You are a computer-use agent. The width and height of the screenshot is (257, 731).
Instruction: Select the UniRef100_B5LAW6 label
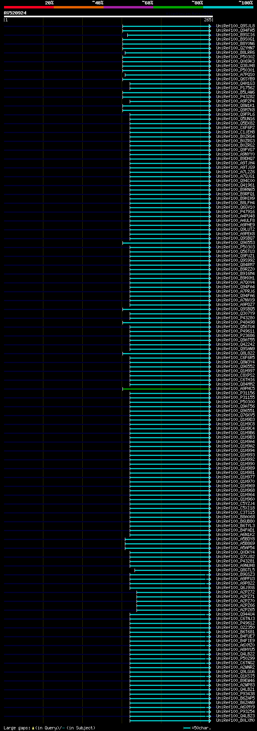click(x=235, y=92)
